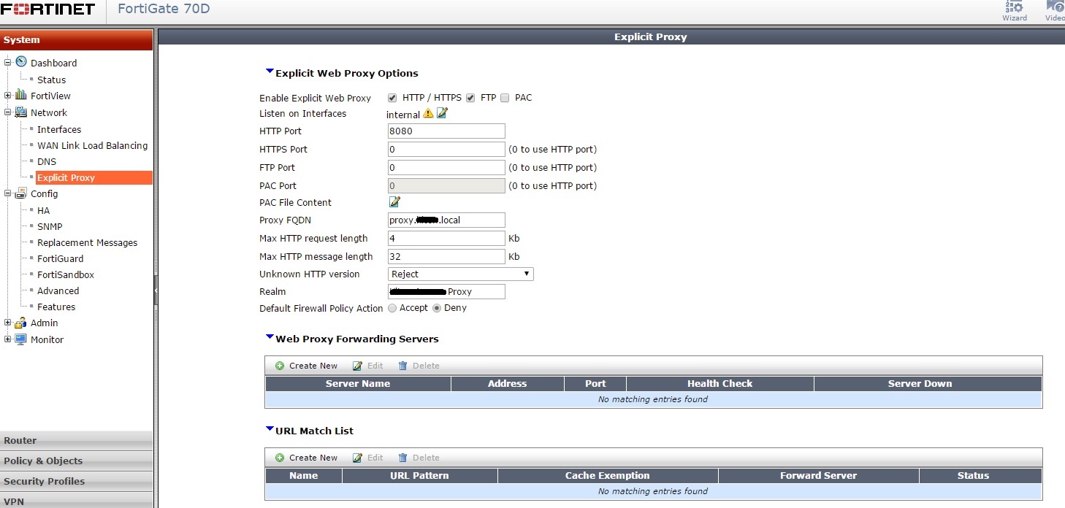Collapse the Network tree node
The height and width of the screenshot is (508, 1065).
click(8, 112)
